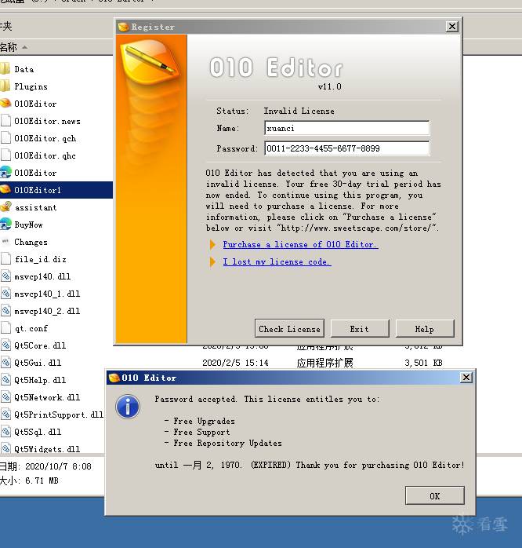522x548 pixels.
Task: Select the assistant application icon
Action: [5, 207]
